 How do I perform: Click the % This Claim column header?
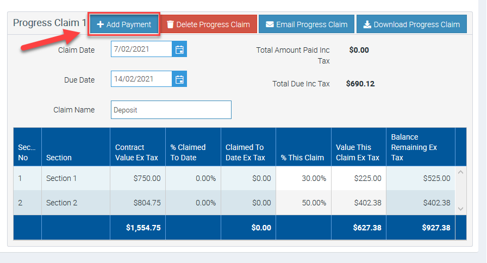tap(303, 158)
